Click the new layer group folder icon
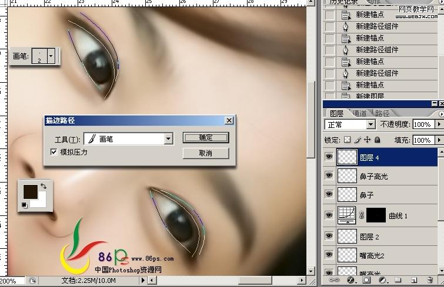This screenshot has height=287, width=444. tap(398, 279)
